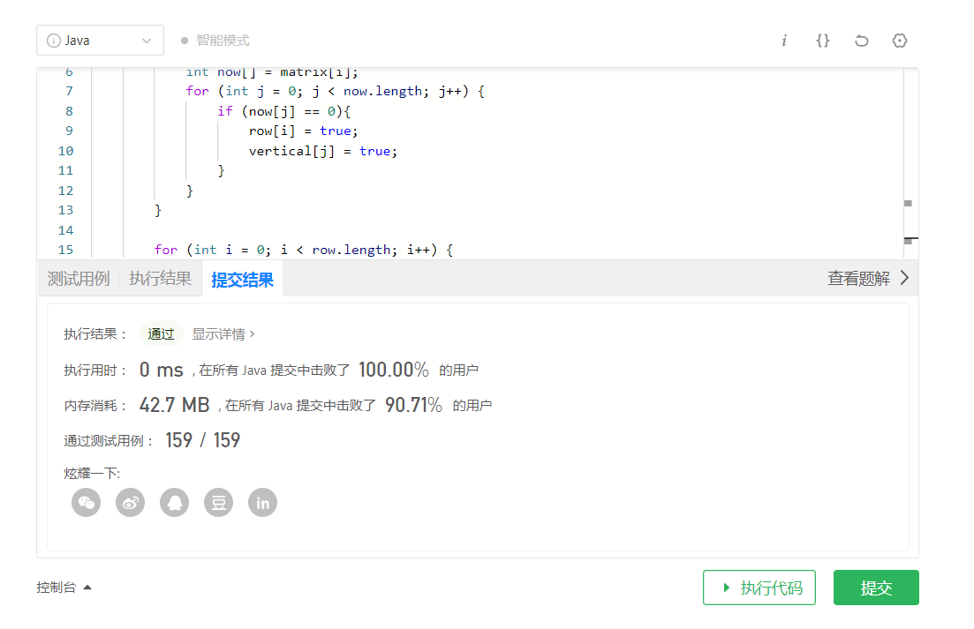Select the 提交结果 tab
This screenshot has height=629, width=974.
point(242,280)
